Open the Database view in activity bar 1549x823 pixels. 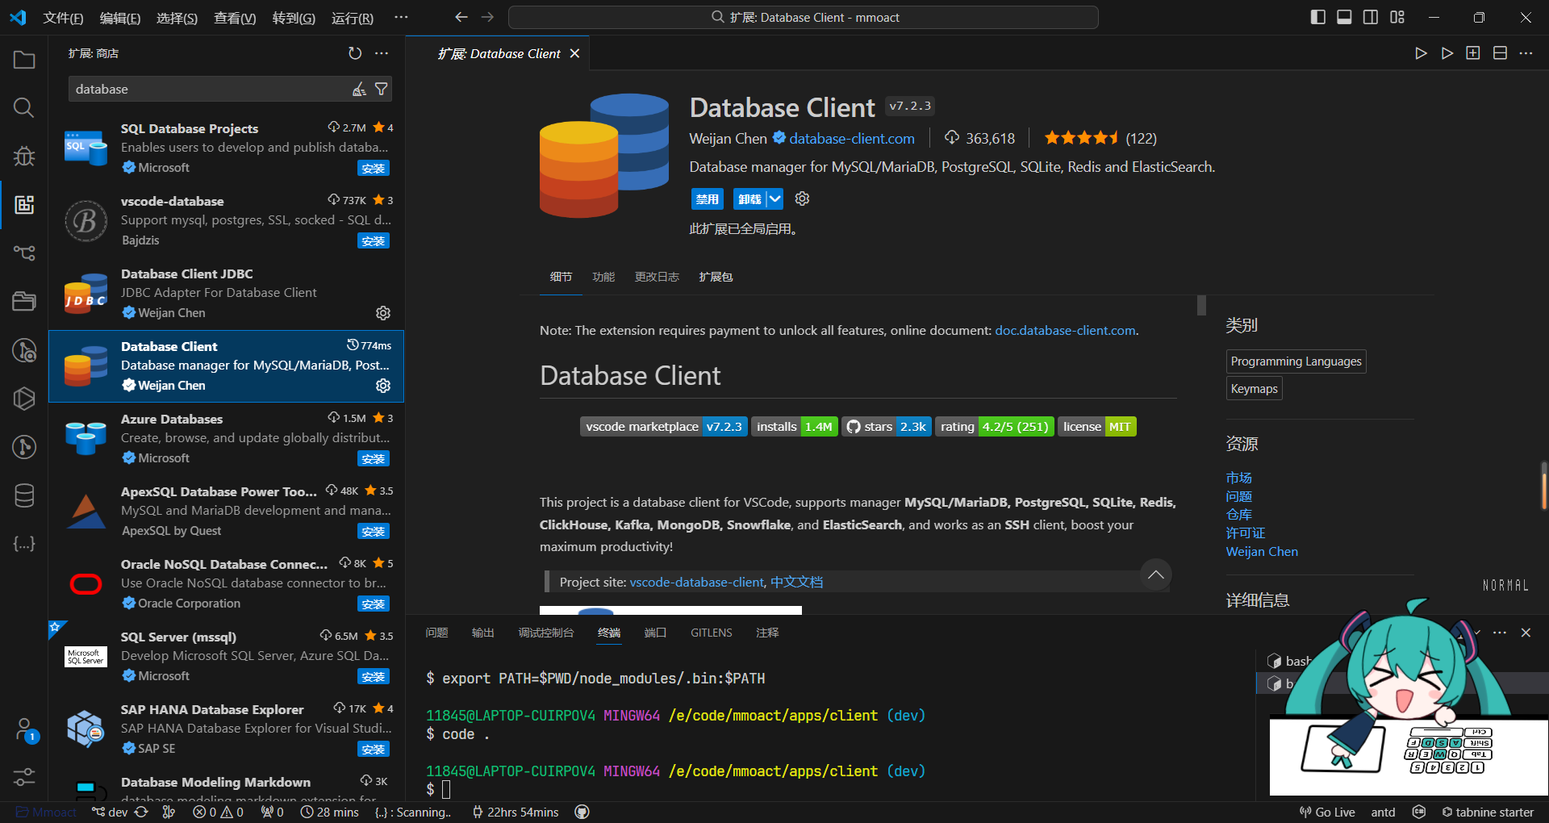(24, 495)
